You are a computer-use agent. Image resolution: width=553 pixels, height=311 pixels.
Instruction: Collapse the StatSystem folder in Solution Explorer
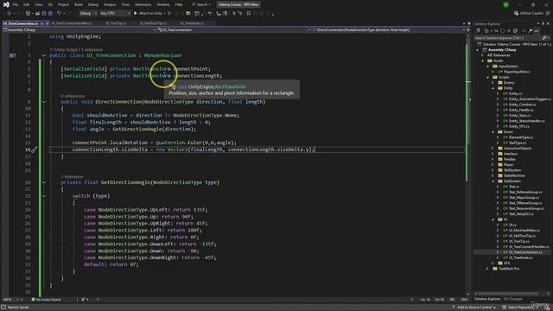click(x=493, y=181)
